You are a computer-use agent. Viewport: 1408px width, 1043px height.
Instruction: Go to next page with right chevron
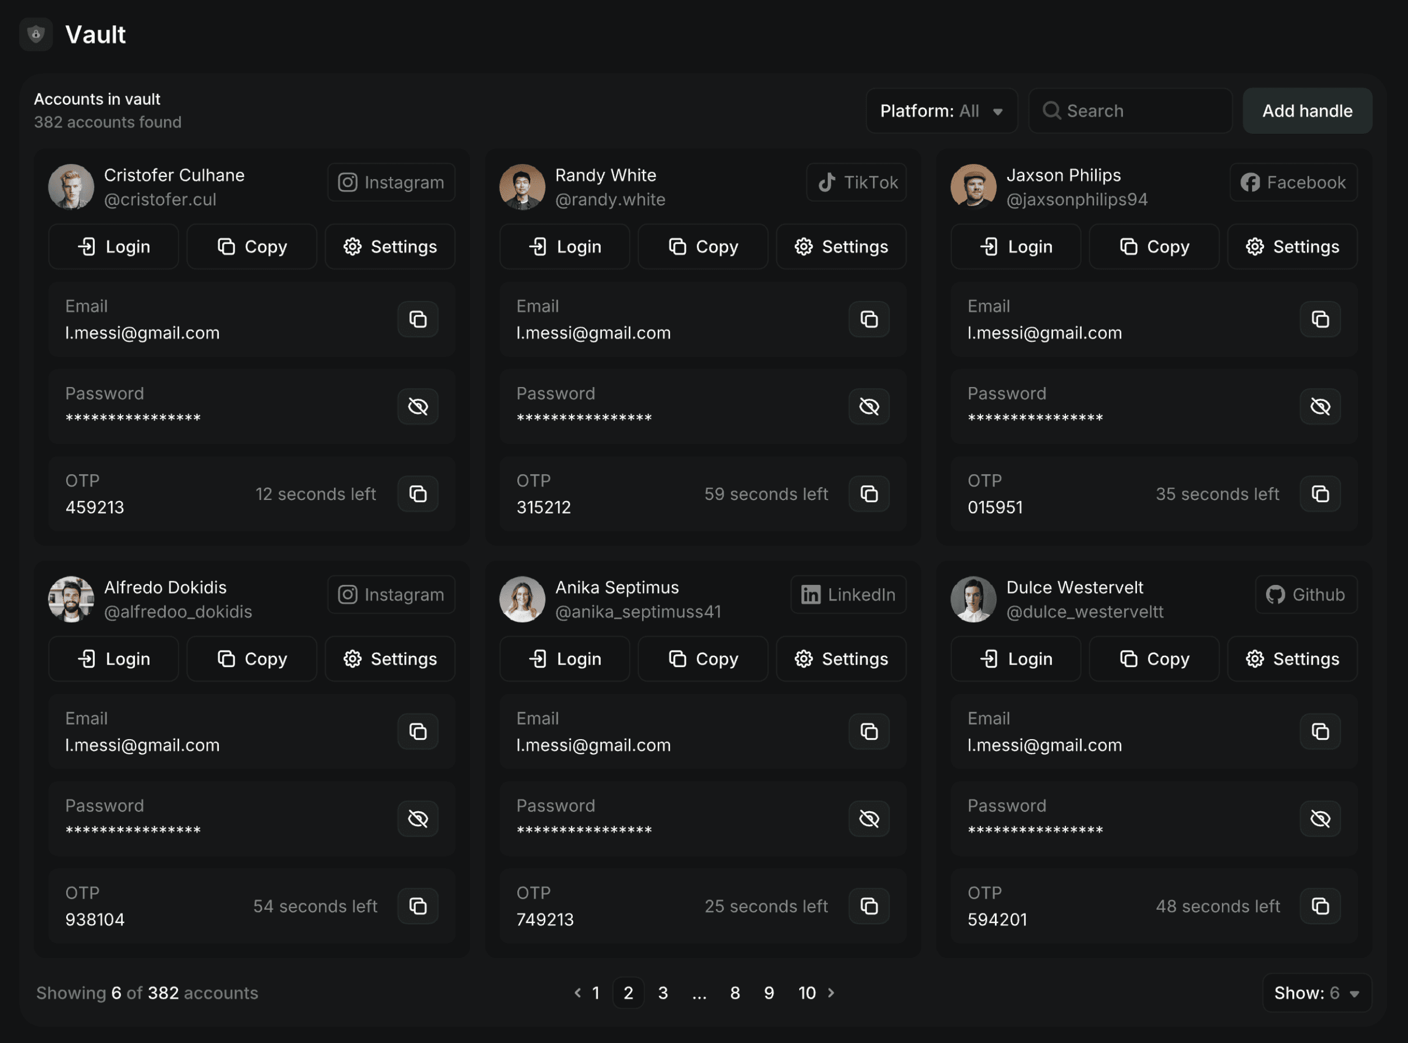point(831,993)
